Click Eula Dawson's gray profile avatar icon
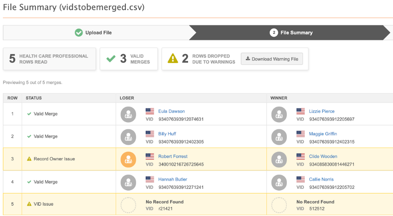The image size is (393, 216). point(128,115)
